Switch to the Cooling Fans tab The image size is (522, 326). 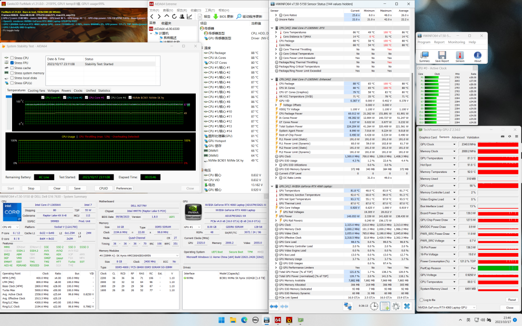click(36, 90)
